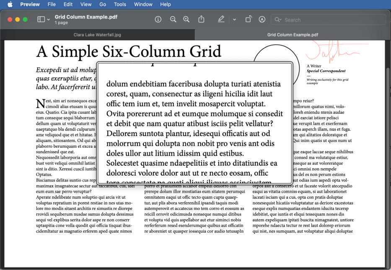This screenshot has width=391, height=270.
Task: Click the magnifier loupe over the document
Action: tap(194, 123)
